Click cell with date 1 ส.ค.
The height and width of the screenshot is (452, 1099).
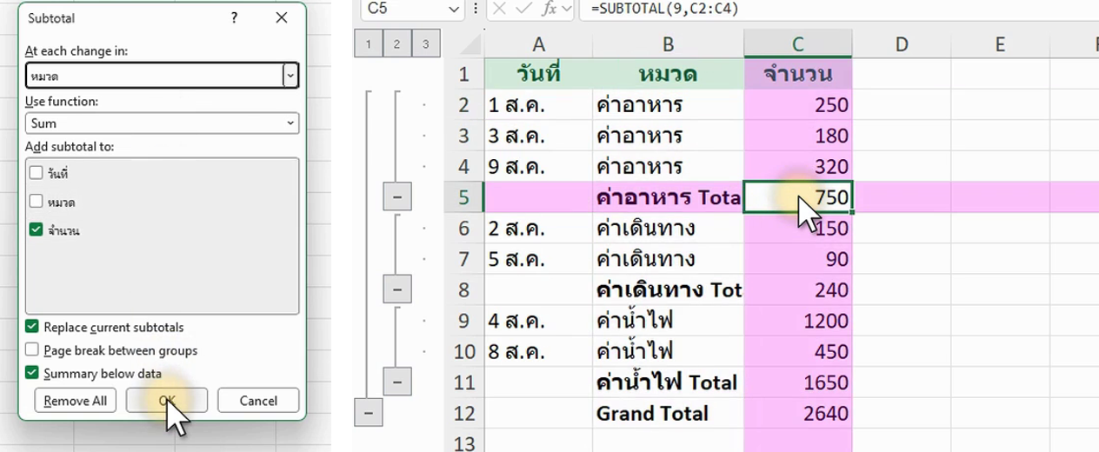(538, 105)
